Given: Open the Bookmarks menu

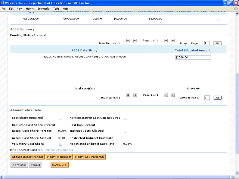Looking at the screenshot, I should click(x=43, y=8).
